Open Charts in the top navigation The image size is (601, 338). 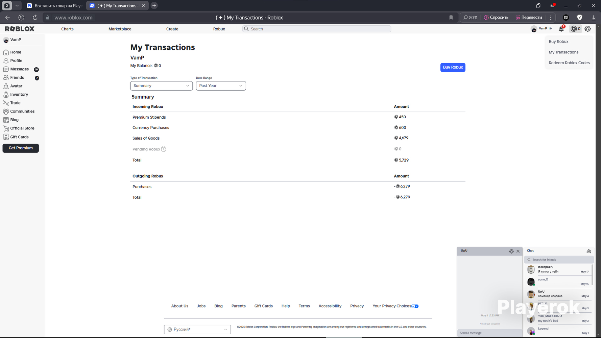67,29
